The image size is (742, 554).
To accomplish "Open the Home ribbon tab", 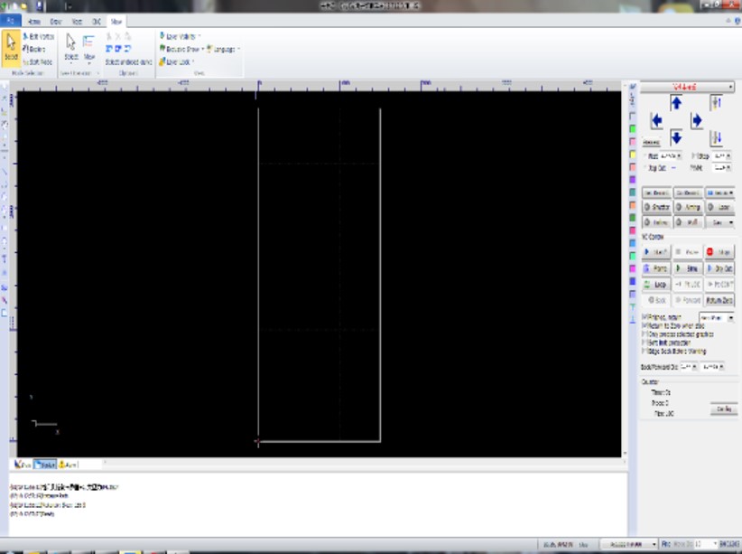I will tap(34, 19).
